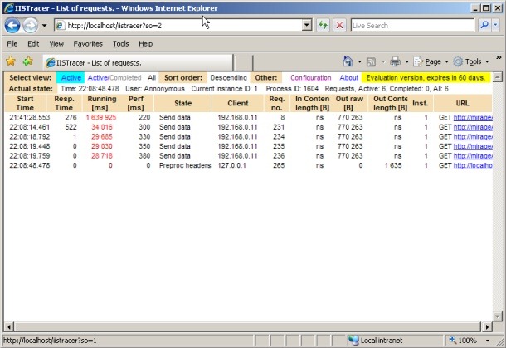Screen dimensions: 506x348
Task: Open URL link for request number 234
Action: click(x=473, y=137)
